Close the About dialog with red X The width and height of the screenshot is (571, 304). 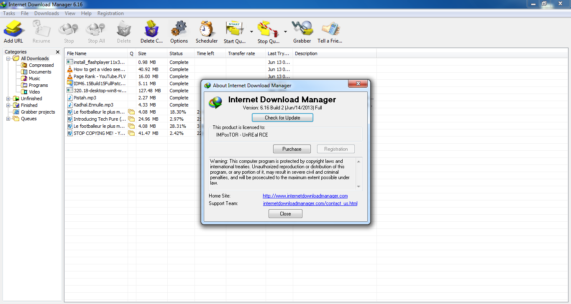(x=358, y=84)
